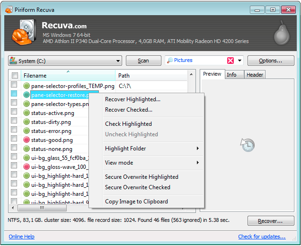
Task: Click the red dot beside status-good.png
Action: 27,140
